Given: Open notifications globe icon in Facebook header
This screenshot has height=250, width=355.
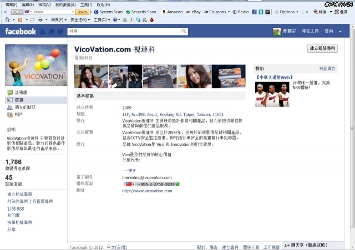Looking at the screenshot, I should click(x=60, y=32).
